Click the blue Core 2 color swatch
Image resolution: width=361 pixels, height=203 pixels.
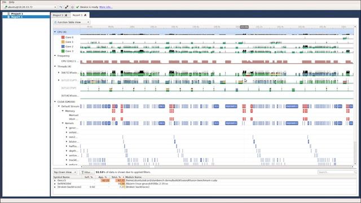[x=63, y=46]
